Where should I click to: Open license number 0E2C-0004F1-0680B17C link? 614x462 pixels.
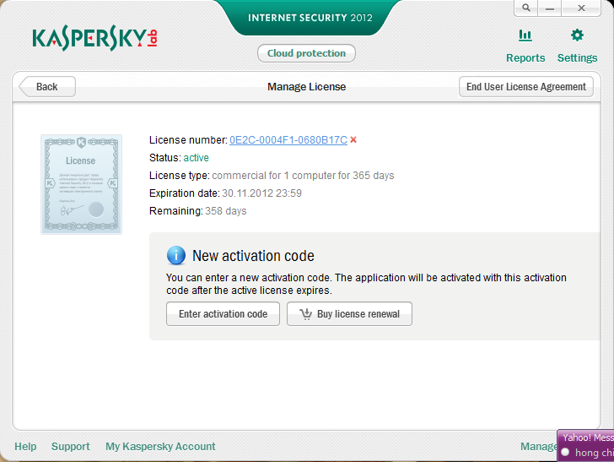click(288, 140)
